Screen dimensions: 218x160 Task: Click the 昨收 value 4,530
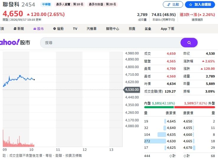[x=210, y=54]
